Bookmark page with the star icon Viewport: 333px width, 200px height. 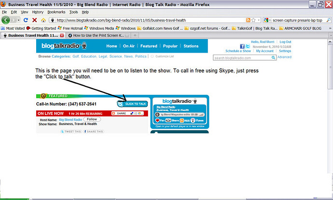point(253,20)
